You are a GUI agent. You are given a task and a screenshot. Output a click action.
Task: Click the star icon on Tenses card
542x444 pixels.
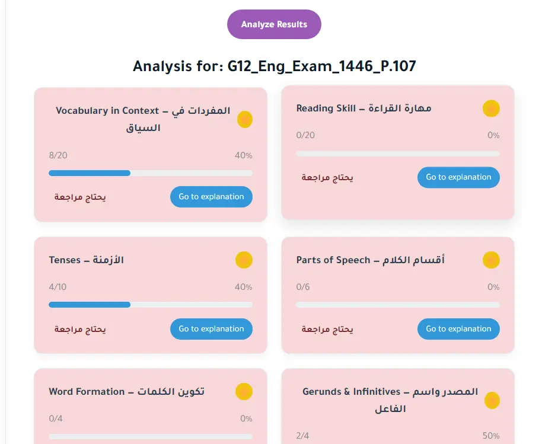(244, 260)
